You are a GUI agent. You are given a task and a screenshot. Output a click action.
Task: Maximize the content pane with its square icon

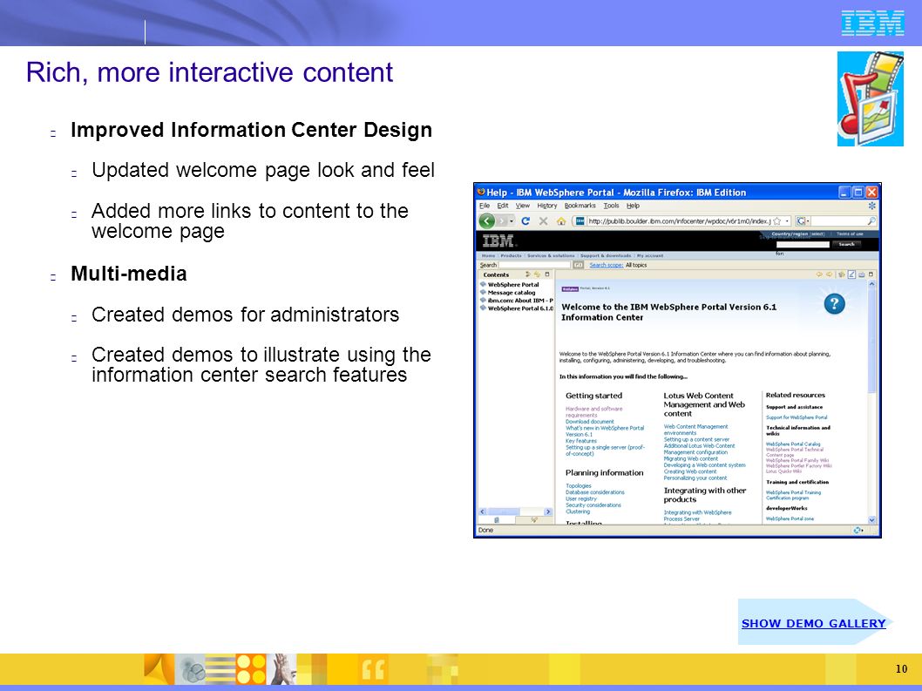(871, 274)
